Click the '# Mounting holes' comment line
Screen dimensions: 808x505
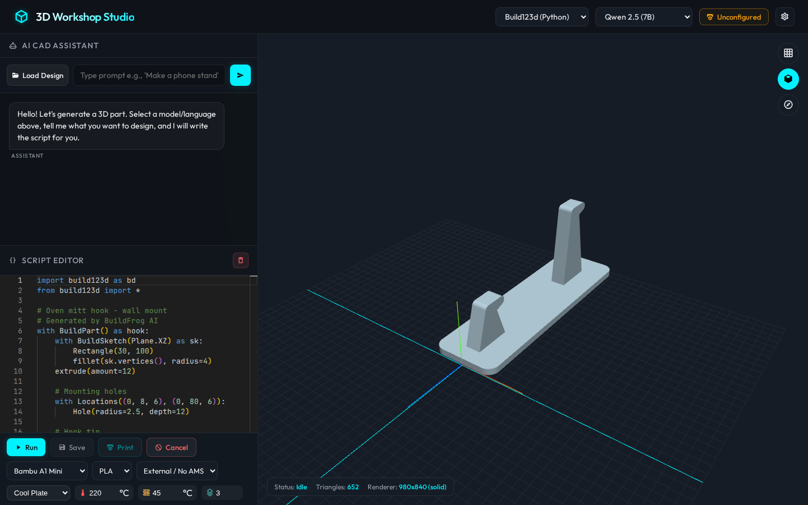coord(91,391)
